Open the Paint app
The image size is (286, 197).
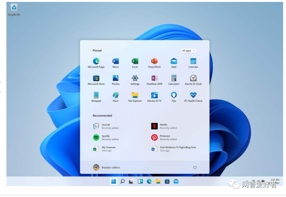(x=115, y=97)
